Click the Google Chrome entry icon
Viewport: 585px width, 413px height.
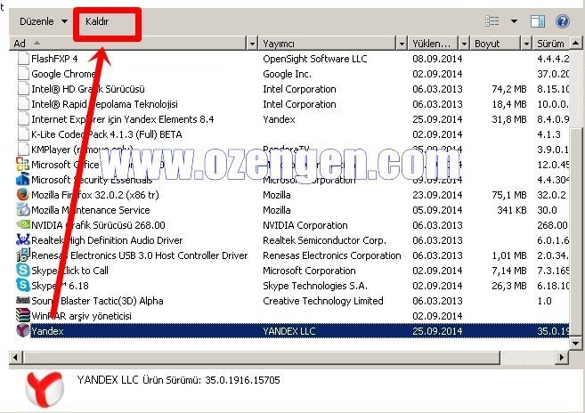tap(23, 74)
